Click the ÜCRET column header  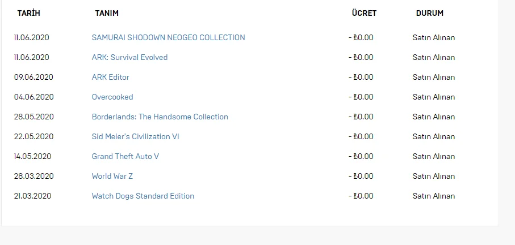pyautogui.click(x=364, y=13)
